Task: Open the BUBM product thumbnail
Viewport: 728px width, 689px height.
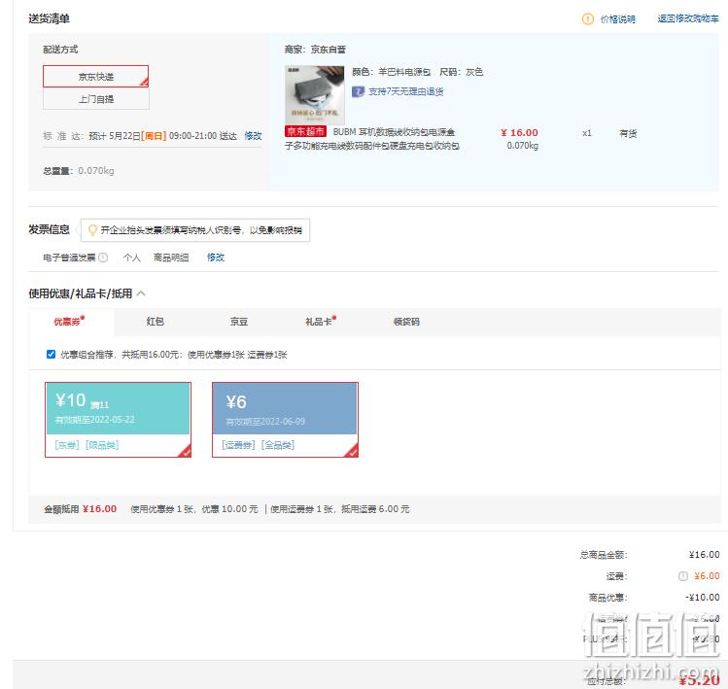Action: [x=314, y=94]
